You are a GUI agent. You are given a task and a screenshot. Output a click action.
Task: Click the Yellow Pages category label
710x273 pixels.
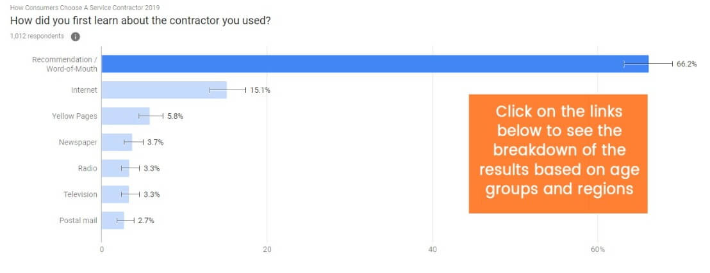tap(75, 116)
